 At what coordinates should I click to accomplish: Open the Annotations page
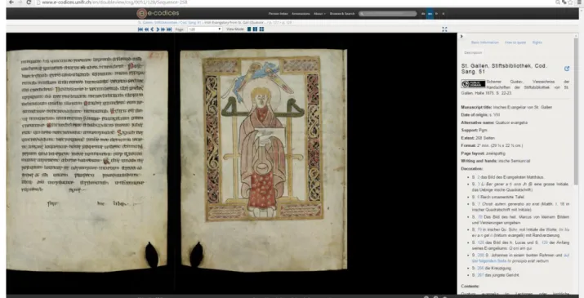click(301, 13)
